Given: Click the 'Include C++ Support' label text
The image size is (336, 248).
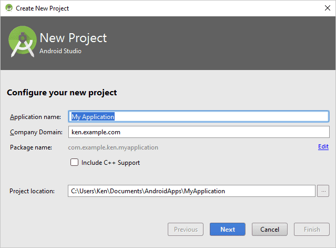Looking at the screenshot, I should click(110, 163).
